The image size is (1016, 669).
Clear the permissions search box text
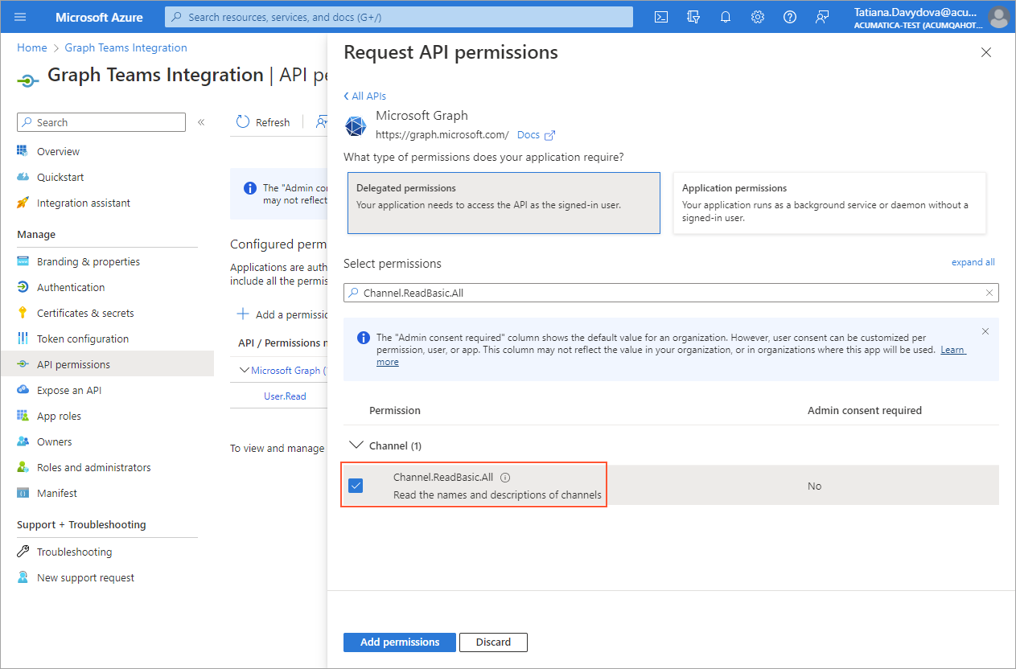pos(989,293)
